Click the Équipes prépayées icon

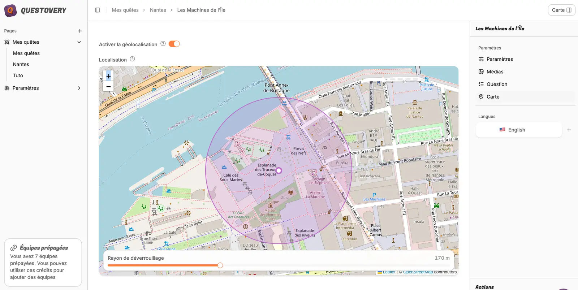(x=14, y=248)
